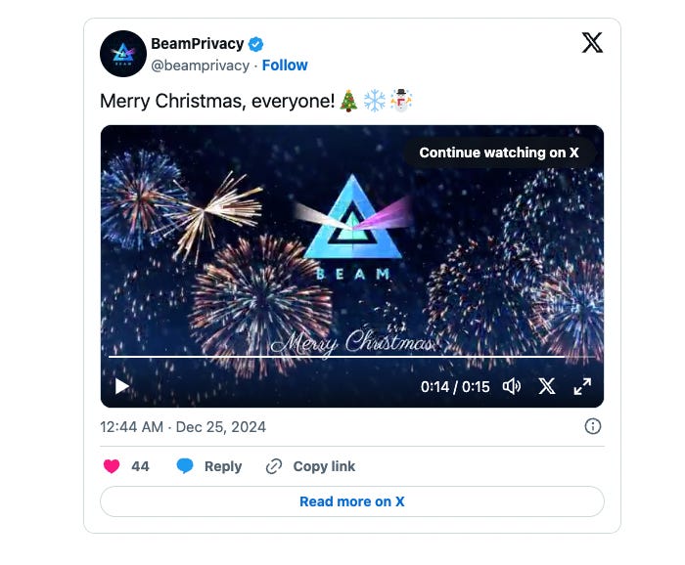
Task: Click Read more on X button
Action: pos(352,501)
